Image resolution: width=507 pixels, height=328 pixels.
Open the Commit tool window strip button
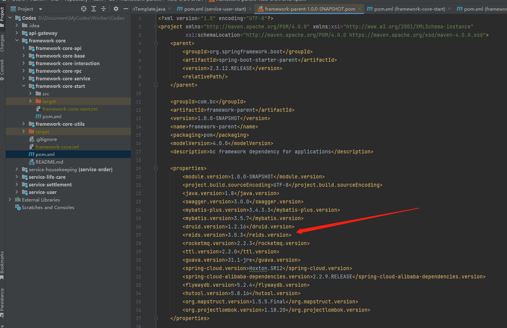click(x=2, y=70)
